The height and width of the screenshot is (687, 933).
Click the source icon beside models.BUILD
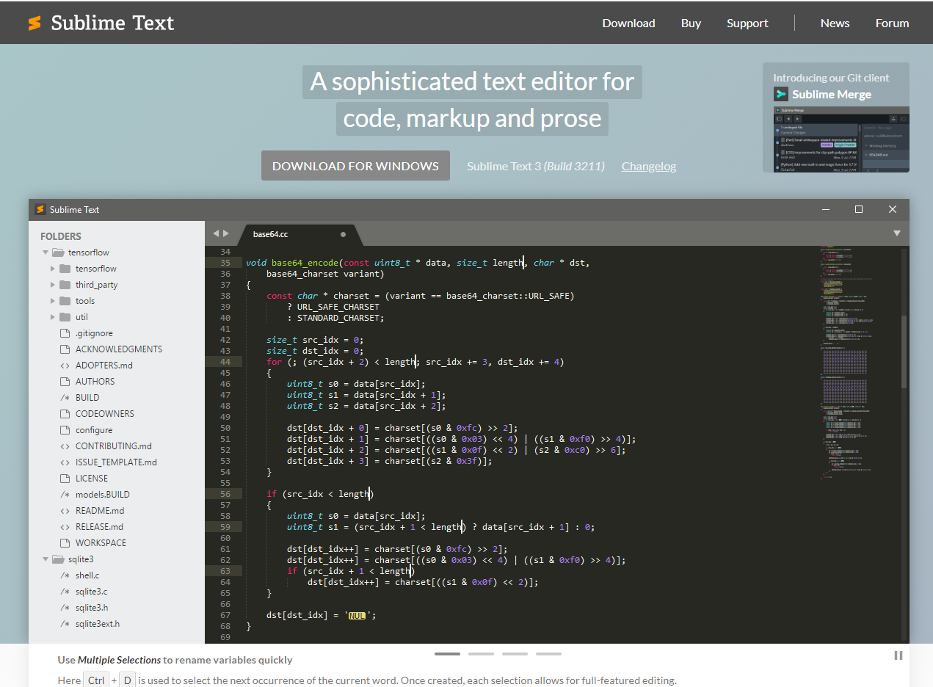[x=65, y=495]
